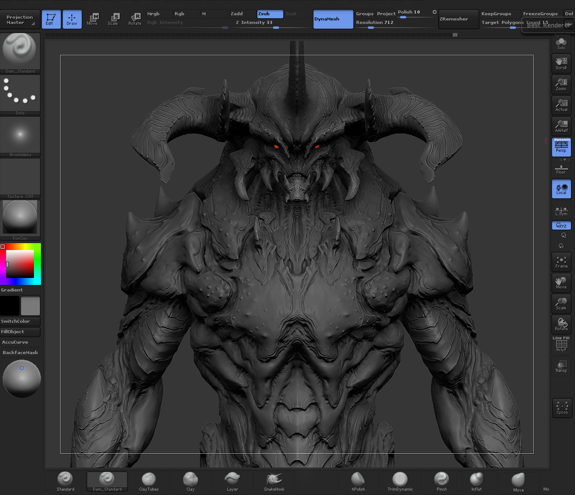Image resolution: width=575 pixels, height=495 pixels.
Task: Click the Solo mode icon
Action: [561, 43]
